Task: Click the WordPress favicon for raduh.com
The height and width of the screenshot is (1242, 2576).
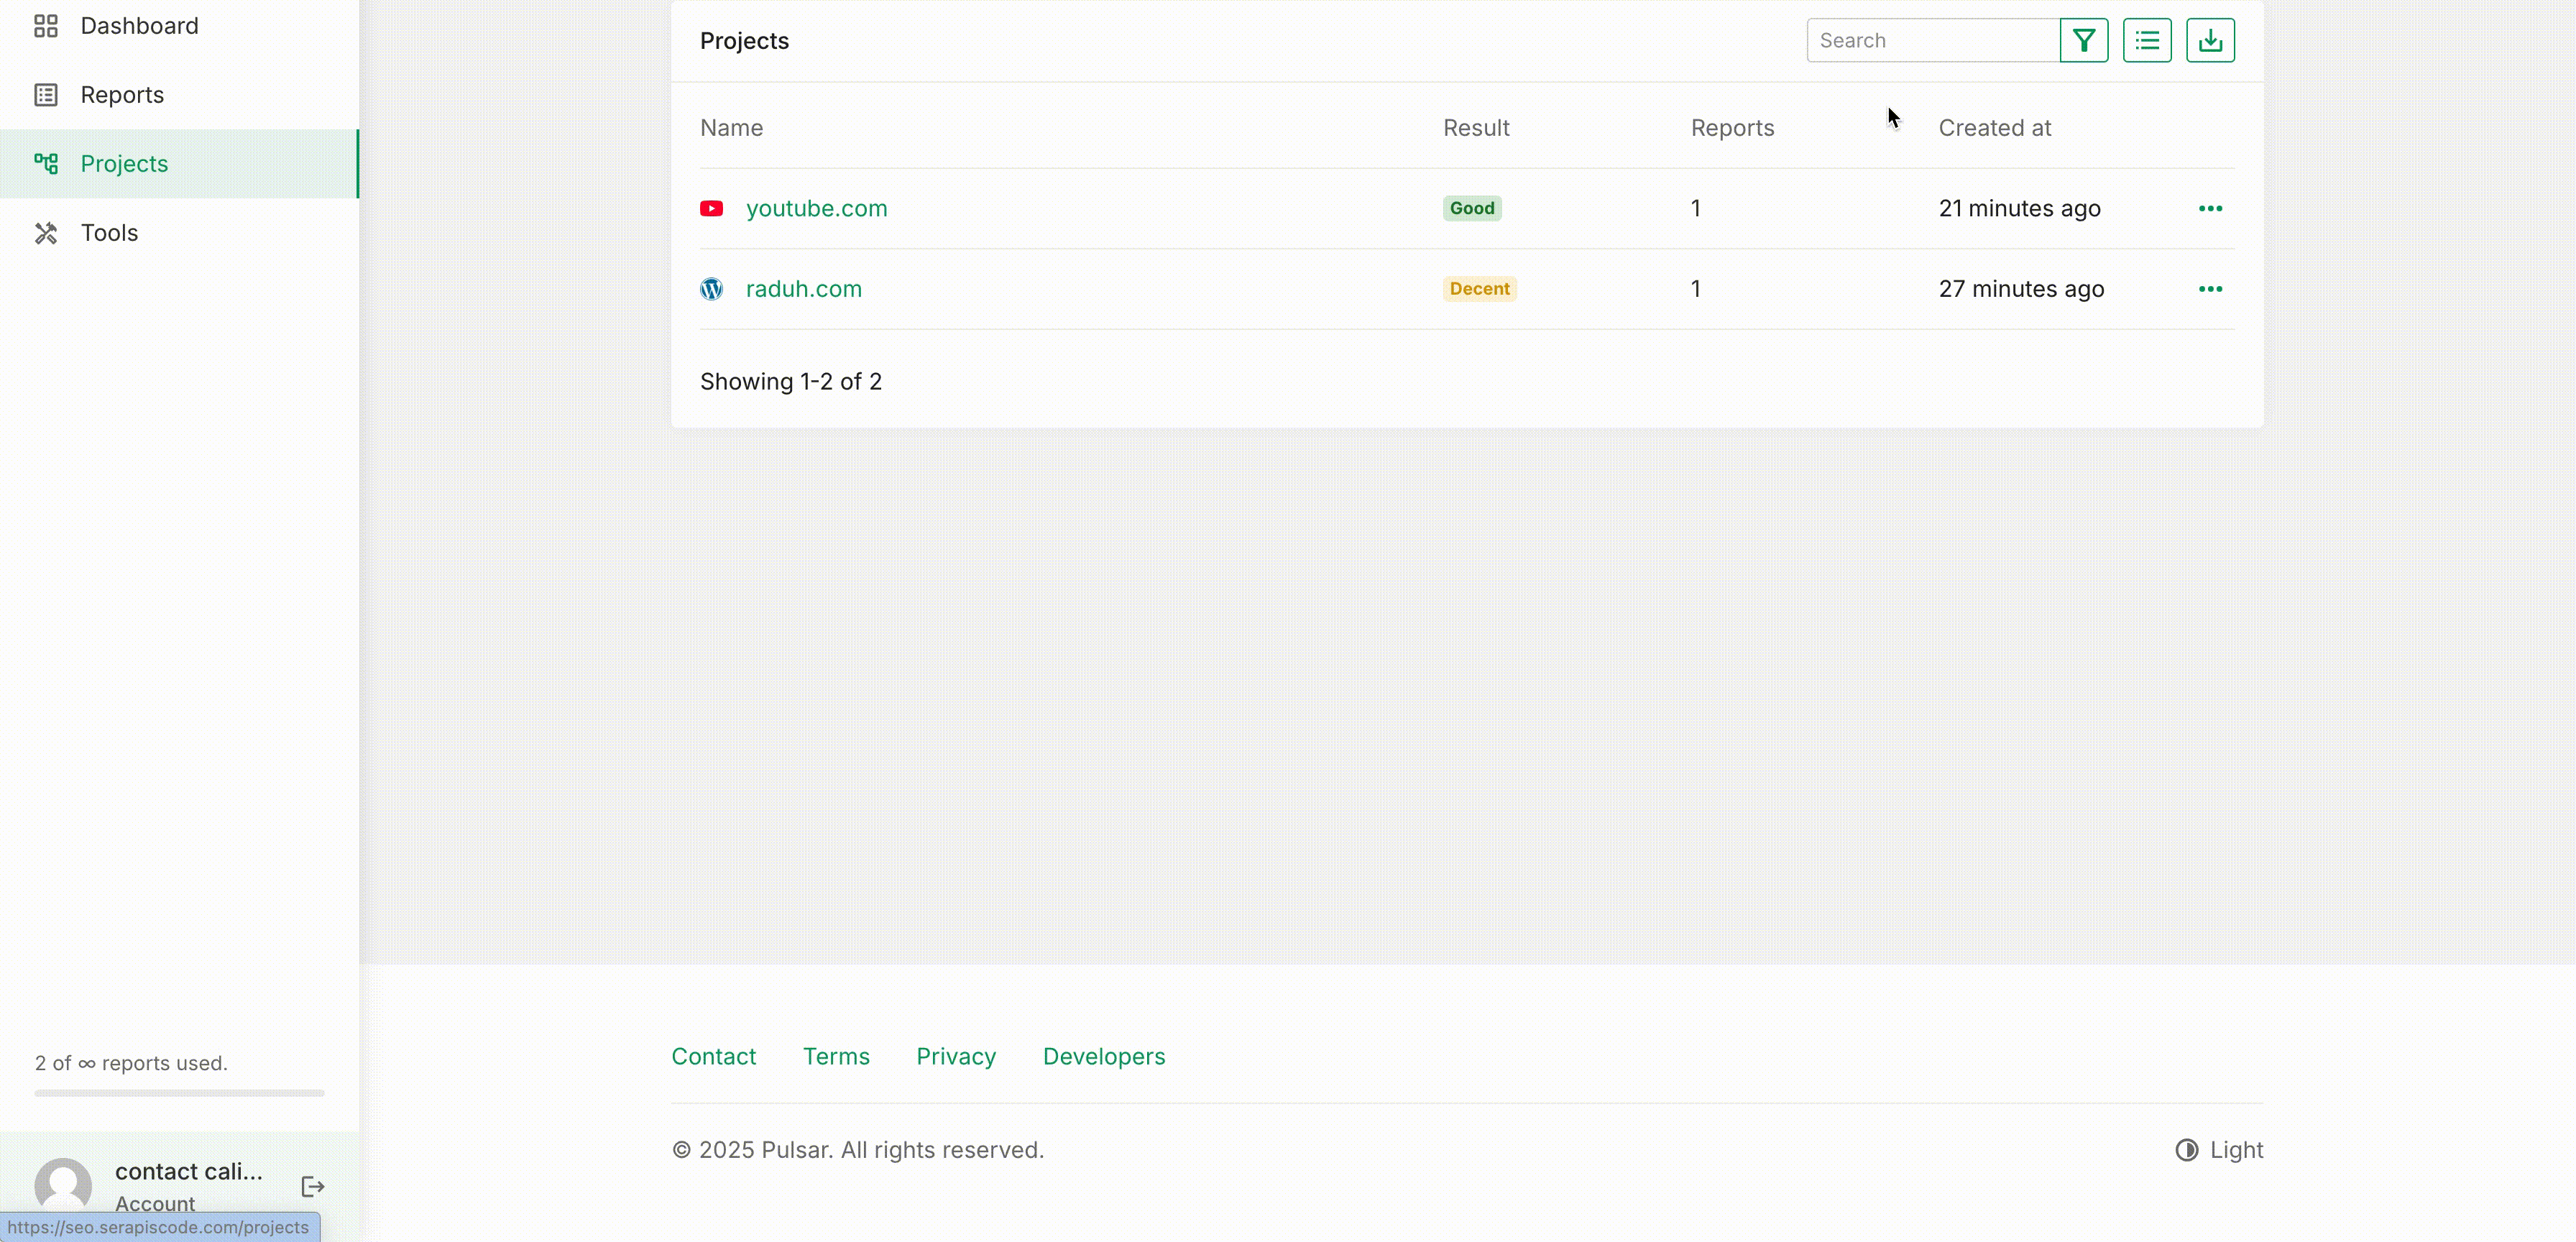Action: 711,289
